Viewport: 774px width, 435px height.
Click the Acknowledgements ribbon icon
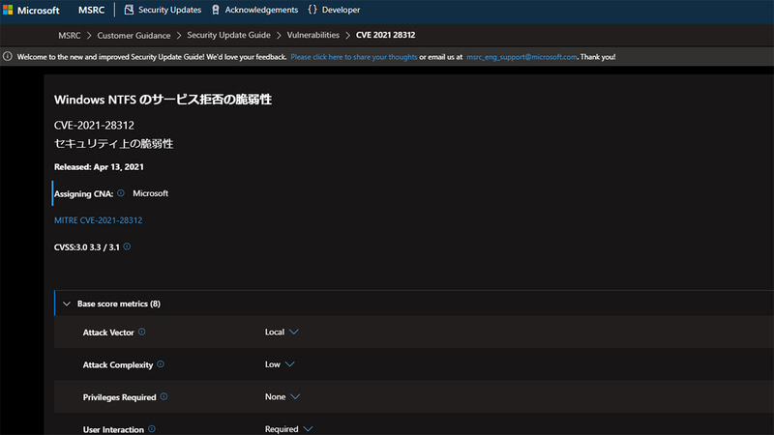(x=216, y=10)
